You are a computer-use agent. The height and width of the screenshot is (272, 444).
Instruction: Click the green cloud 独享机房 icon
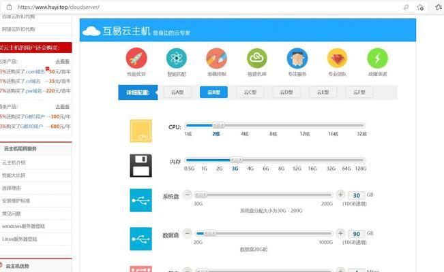(257, 58)
